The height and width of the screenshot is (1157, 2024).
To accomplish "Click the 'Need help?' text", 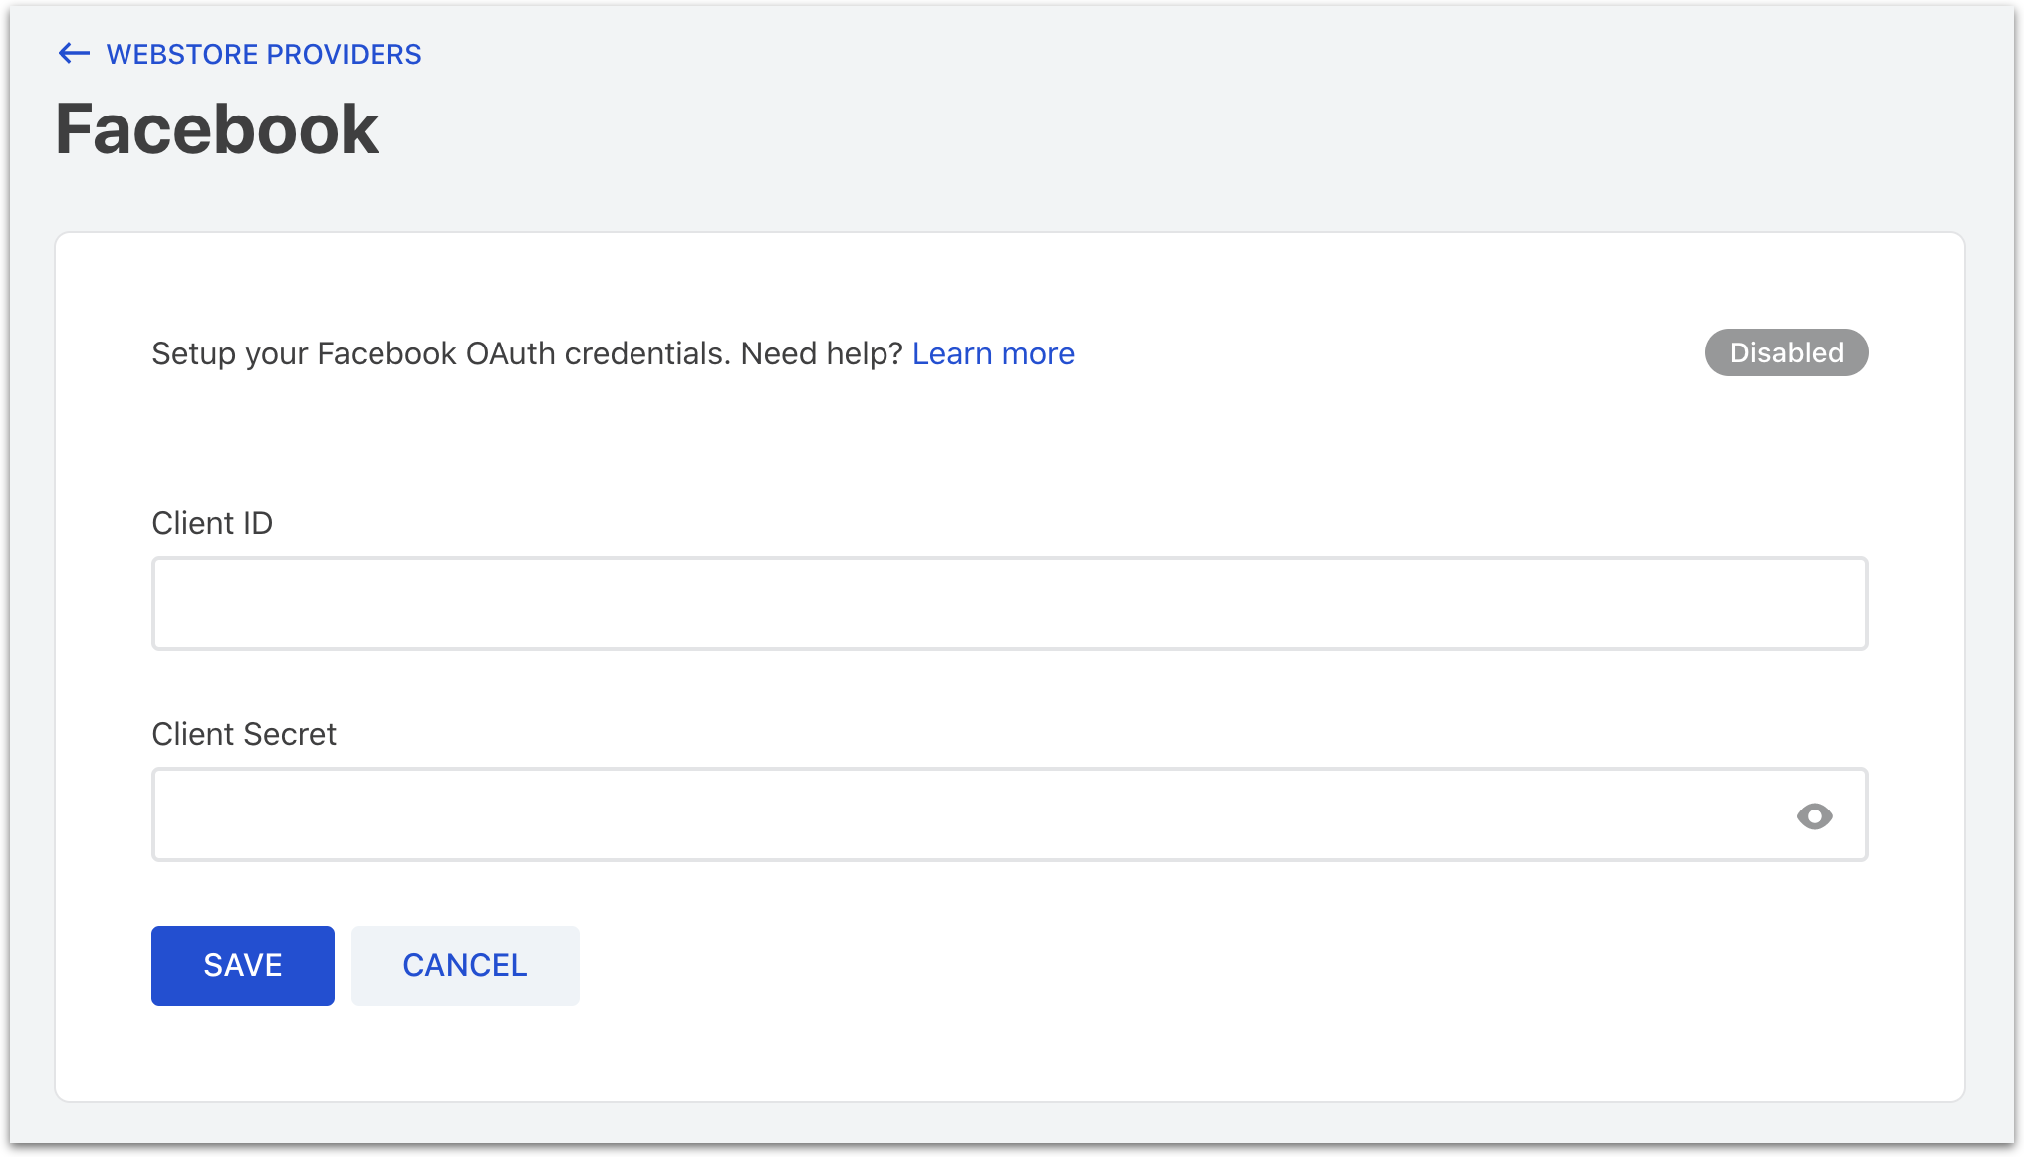I will point(822,353).
